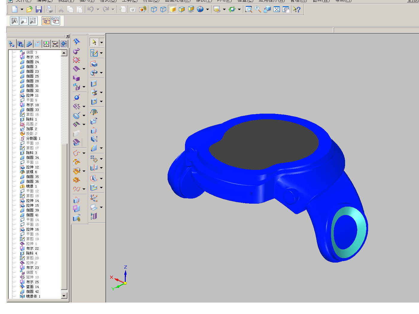
Task: Click the N-sided surface icon with red outline
Action: pyautogui.click(x=77, y=60)
